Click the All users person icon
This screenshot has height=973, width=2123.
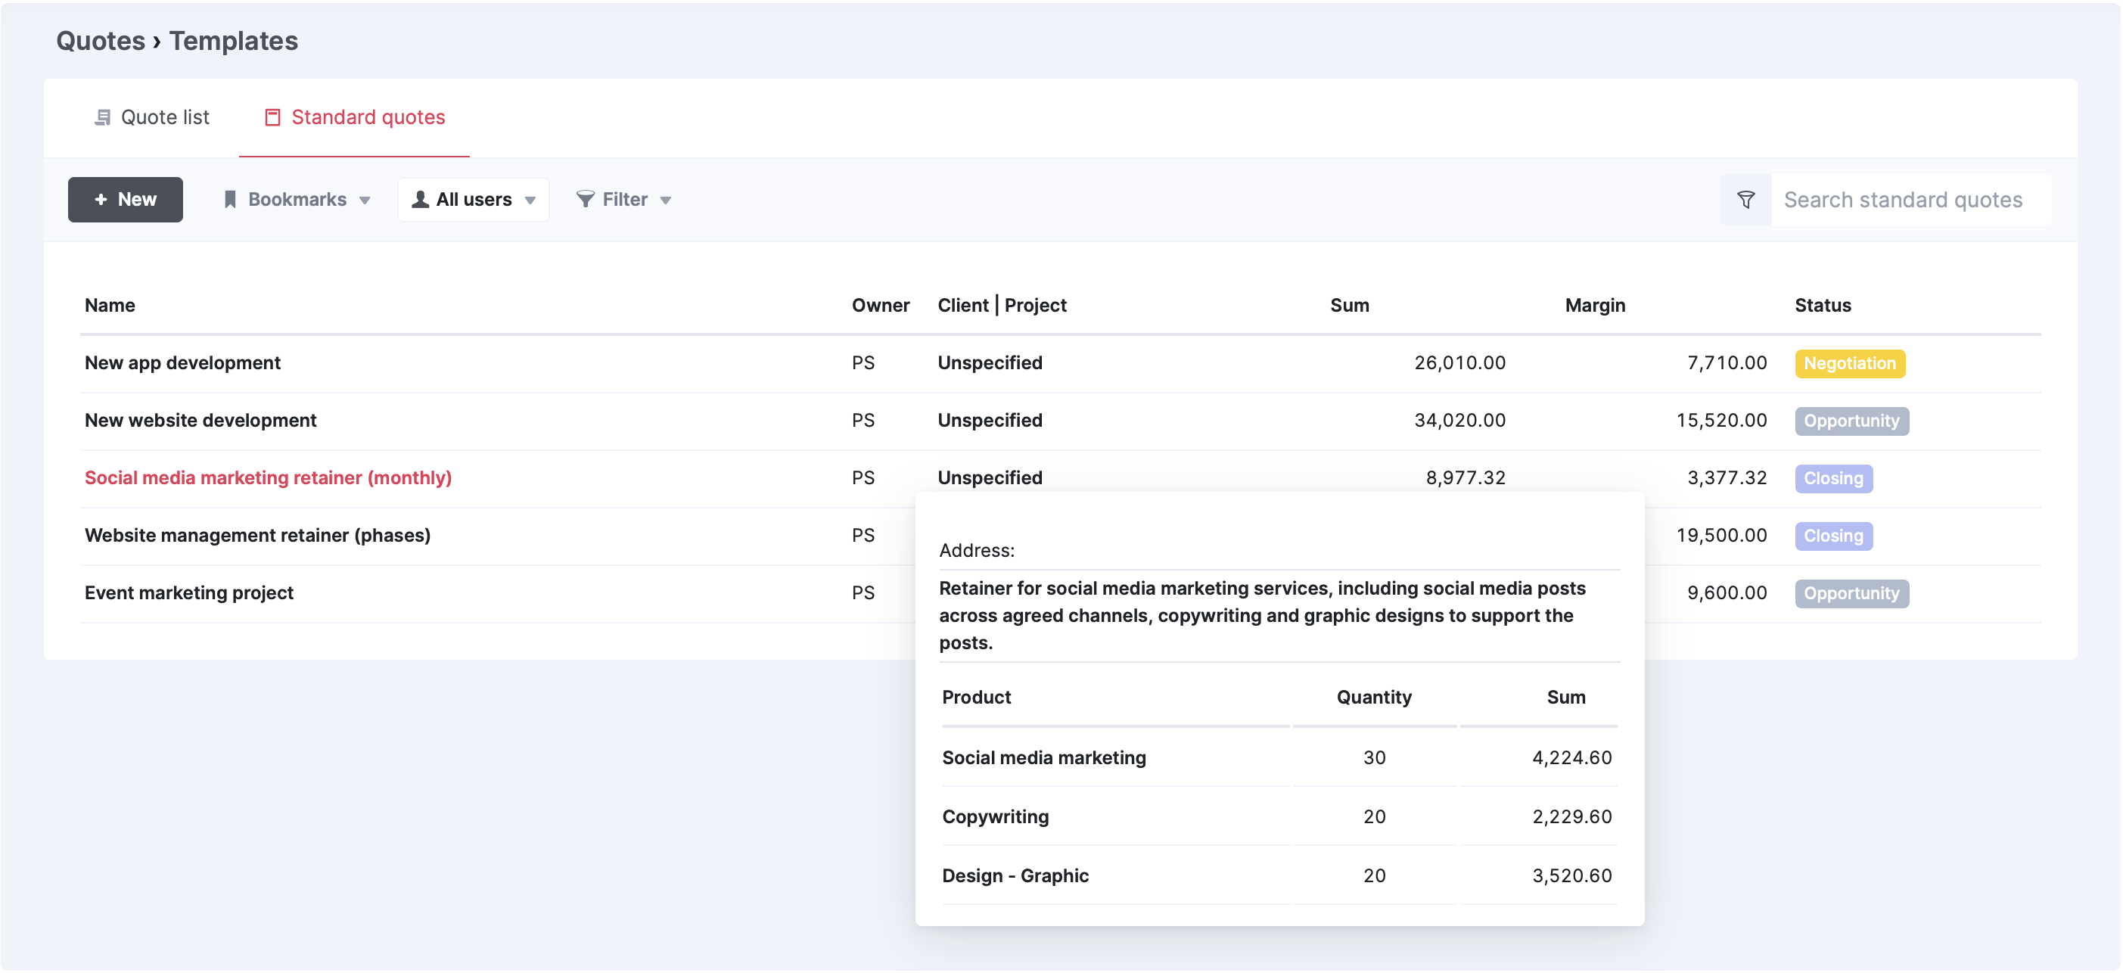tap(421, 200)
